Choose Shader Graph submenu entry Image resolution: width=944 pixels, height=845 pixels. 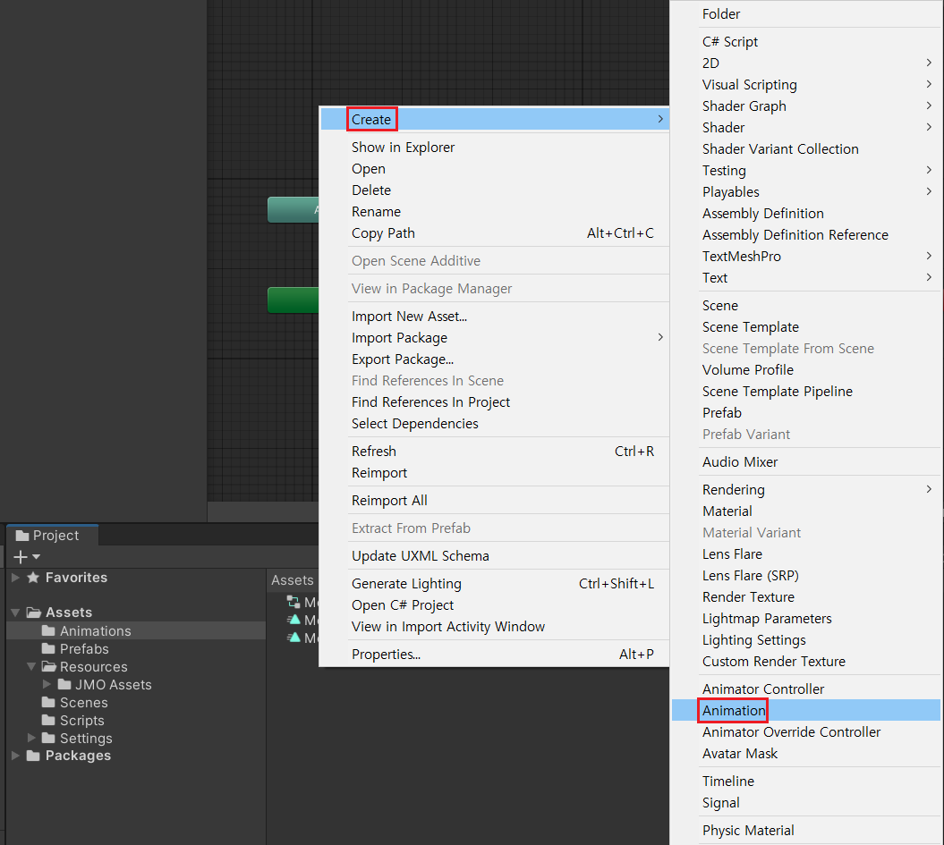[805, 106]
